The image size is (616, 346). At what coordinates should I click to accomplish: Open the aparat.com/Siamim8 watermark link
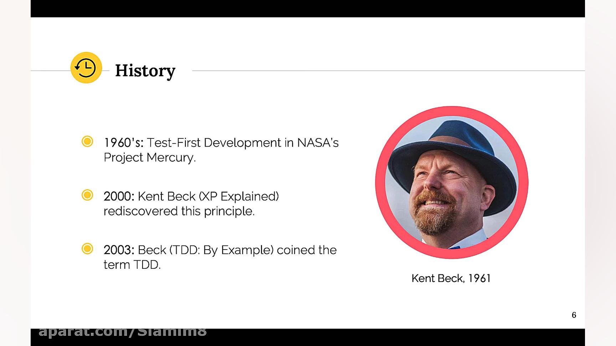[122, 332]
